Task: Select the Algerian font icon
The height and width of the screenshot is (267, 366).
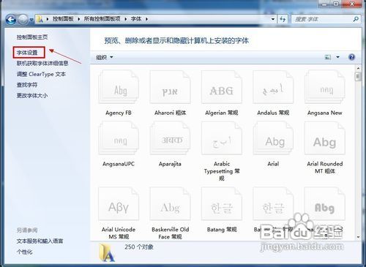Action: 222,87
